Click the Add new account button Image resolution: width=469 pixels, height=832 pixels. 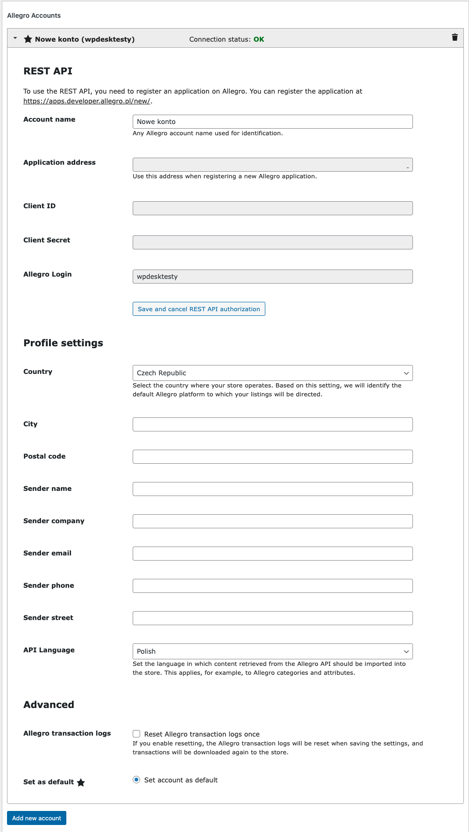(36, 818)
